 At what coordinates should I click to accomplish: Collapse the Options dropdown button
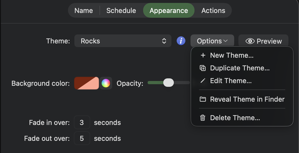(212, 41)
